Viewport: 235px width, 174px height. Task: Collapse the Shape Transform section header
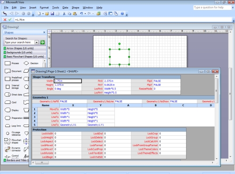point(106,77)
